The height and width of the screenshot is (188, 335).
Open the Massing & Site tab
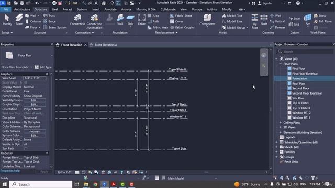[146, 9]
